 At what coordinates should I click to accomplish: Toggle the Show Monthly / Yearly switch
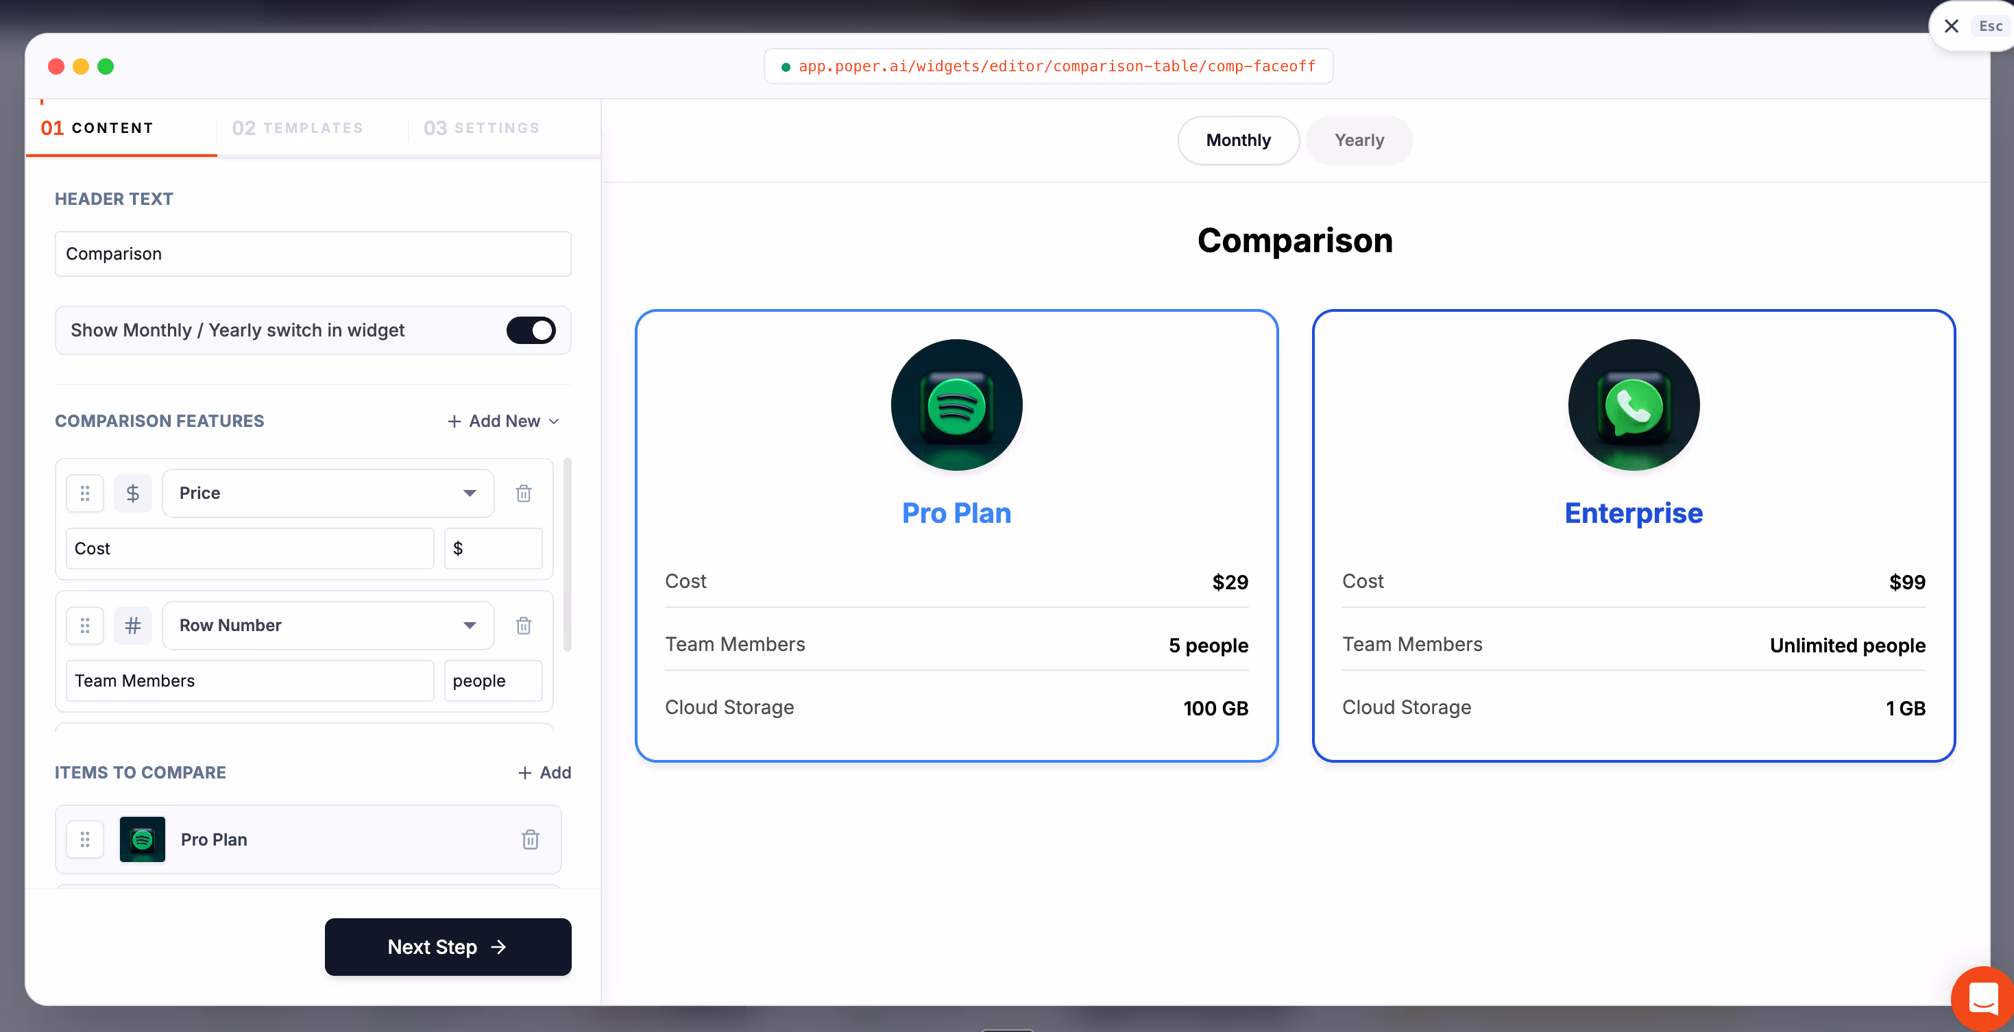[531, 330]
